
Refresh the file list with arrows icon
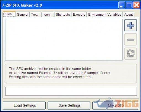(x=130, y=54)
